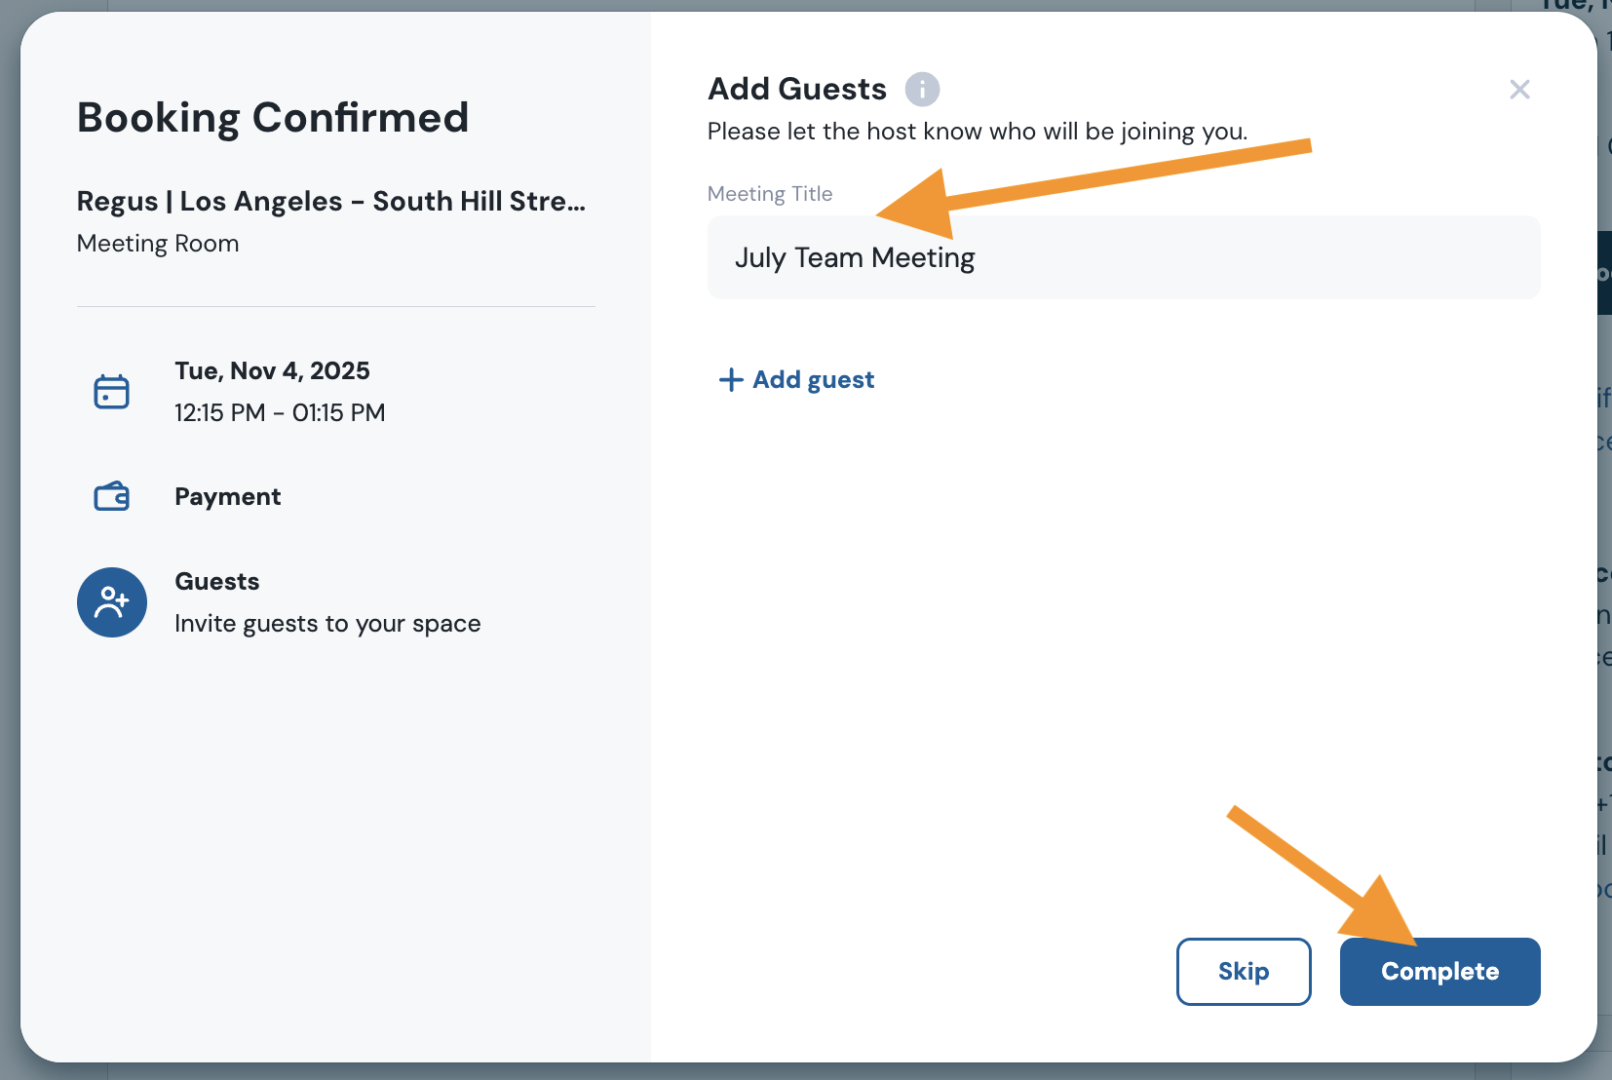
Task: Click the Booking Confirmed heading
Action: click(273, 118)
